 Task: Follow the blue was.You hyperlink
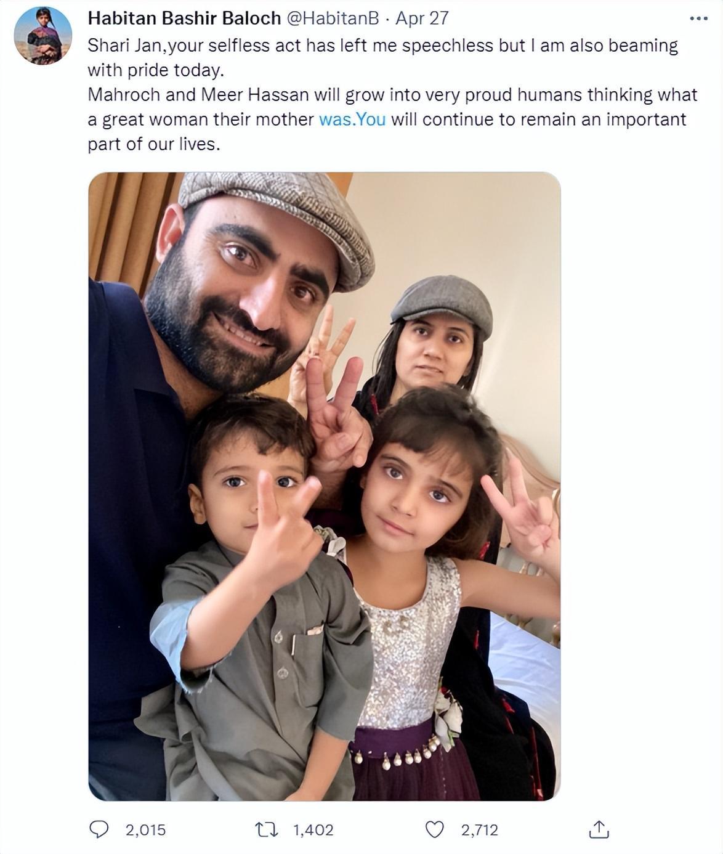click(x=352, y=119)
